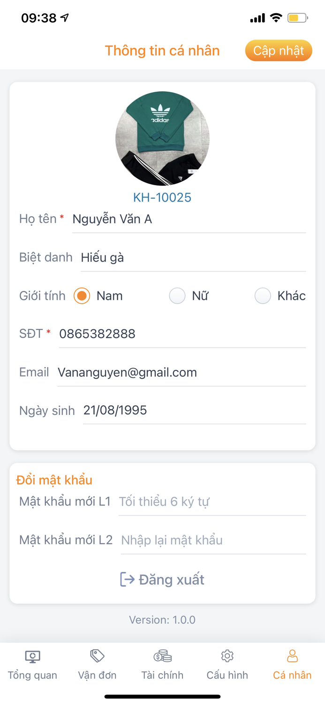Click the circular Adidas profile photo
This screenshot has height=705, width=325.
coord(162,138)
